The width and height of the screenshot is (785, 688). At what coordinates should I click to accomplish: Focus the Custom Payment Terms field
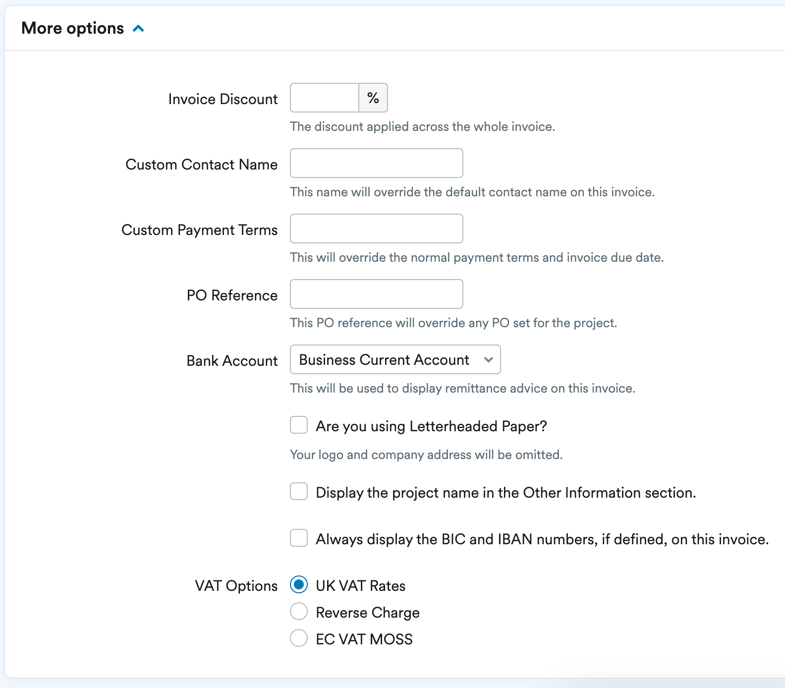[377, 229]
